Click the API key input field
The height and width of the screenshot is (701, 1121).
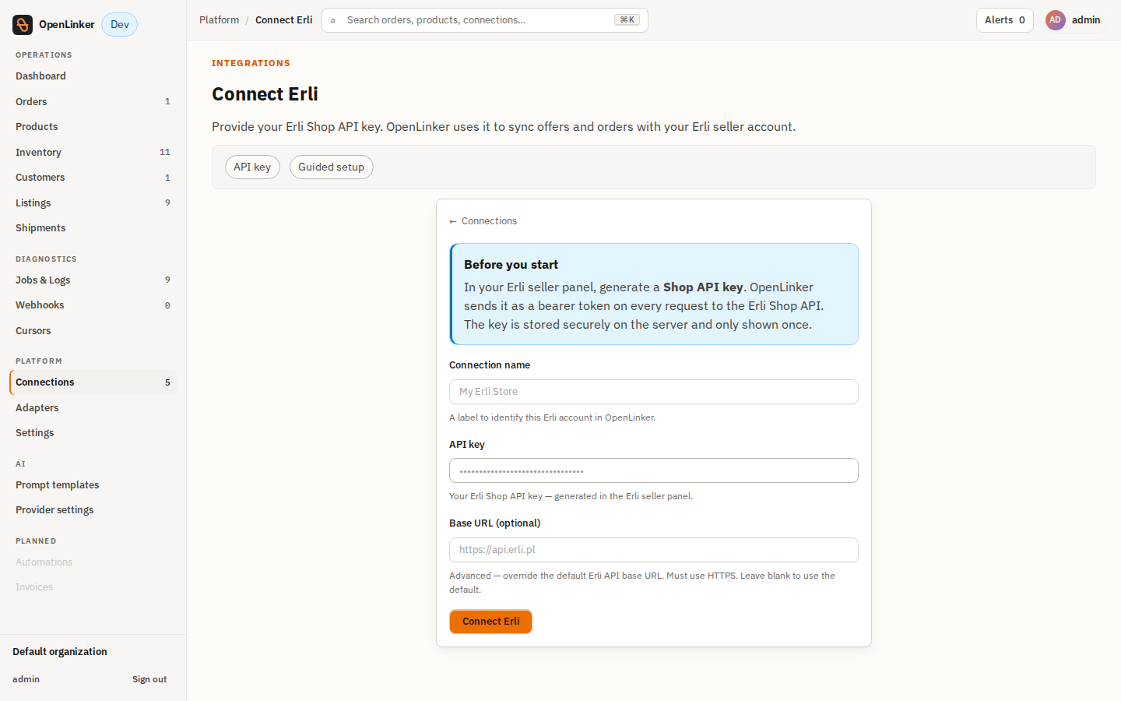[x=653, y=470]
